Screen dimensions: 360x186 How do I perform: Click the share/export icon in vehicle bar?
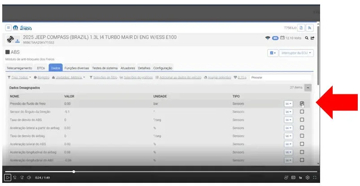312,38
